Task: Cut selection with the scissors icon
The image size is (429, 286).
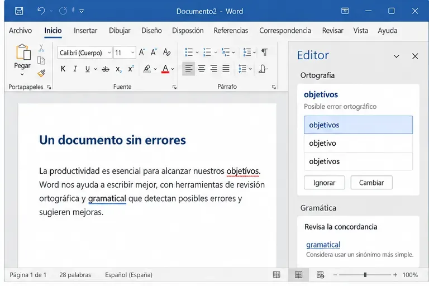Action: (41, 48)
